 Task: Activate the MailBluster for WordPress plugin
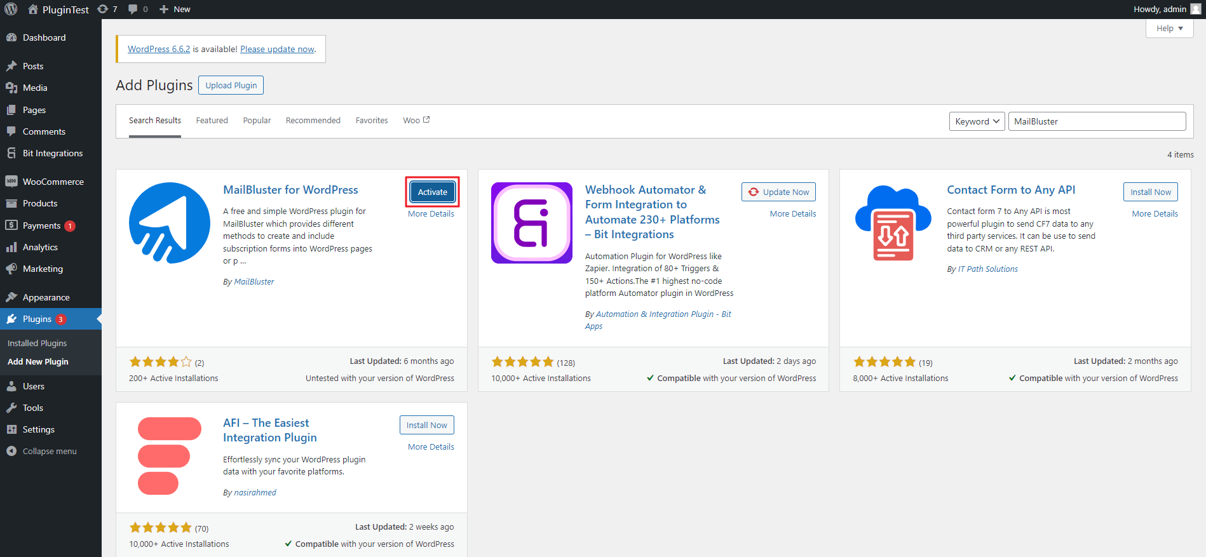(432, 192)
